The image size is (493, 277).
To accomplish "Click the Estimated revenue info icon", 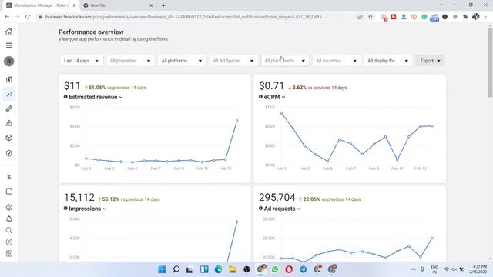I will coord(65,97).
